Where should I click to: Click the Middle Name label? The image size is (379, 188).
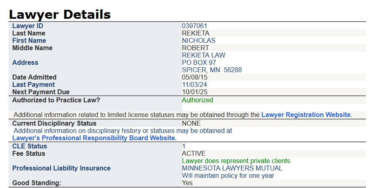coord(32,48)
